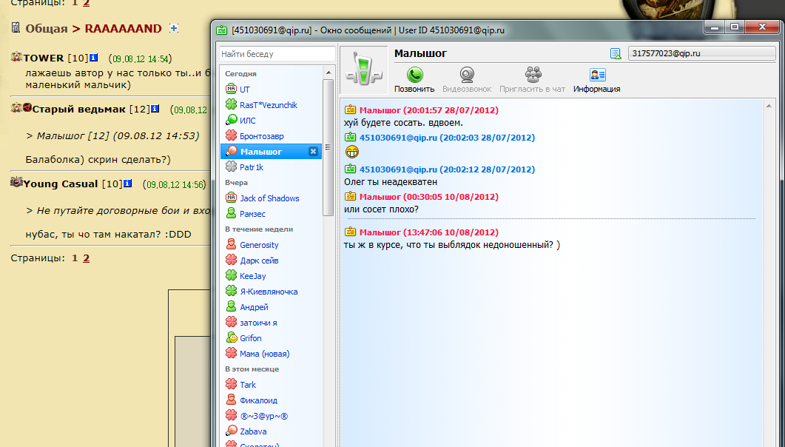The height and width of the screenshot is (447, 785).
Task: Click the info icon next to TOWER [10]
Action: coord(93,58)
